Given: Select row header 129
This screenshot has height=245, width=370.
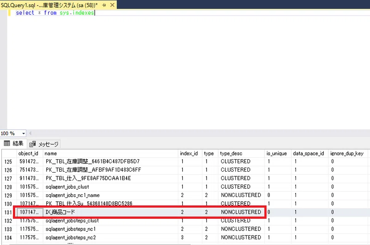Looking at the screenshot, I should pos(8,195).
